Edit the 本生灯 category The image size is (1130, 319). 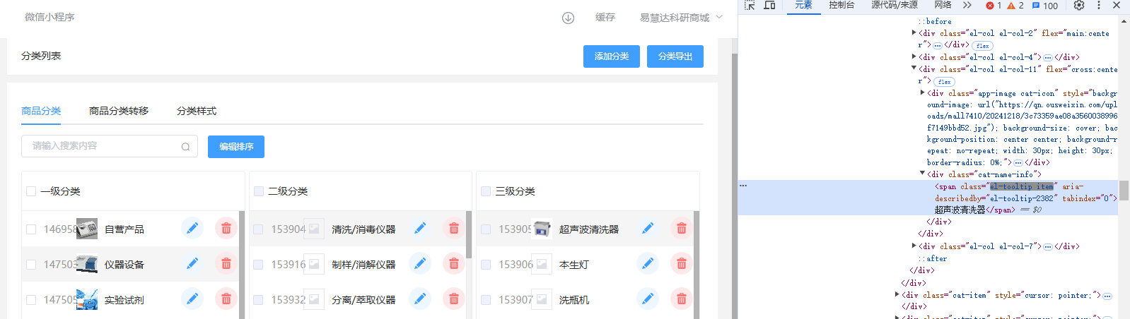(x=648, y=263)
